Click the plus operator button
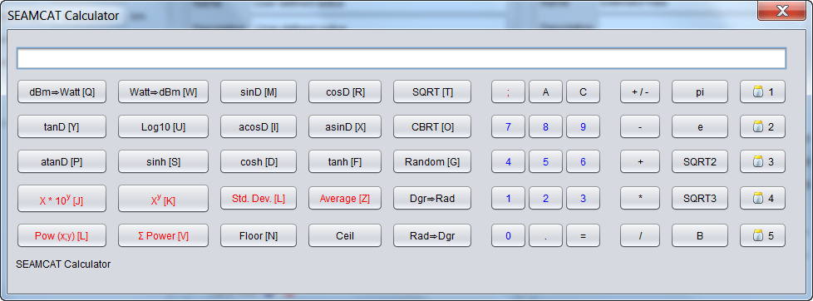Screen dimensions: 813x301 640,161
